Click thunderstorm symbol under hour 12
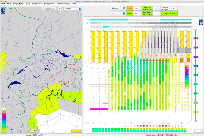 click(144, 126)
